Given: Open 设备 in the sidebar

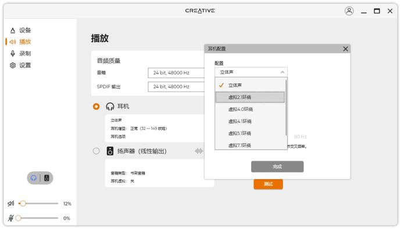Looking at the screenshot, I should tap(25, 30).
